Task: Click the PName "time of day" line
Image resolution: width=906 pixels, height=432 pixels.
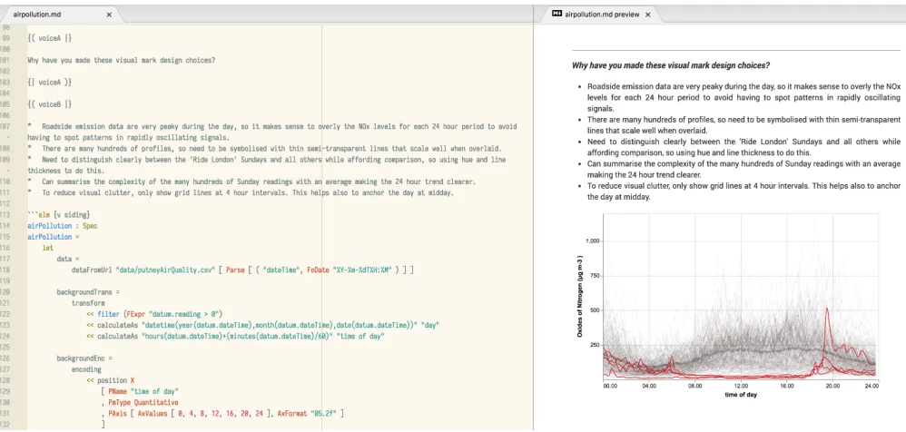Action: coord(140,391)
